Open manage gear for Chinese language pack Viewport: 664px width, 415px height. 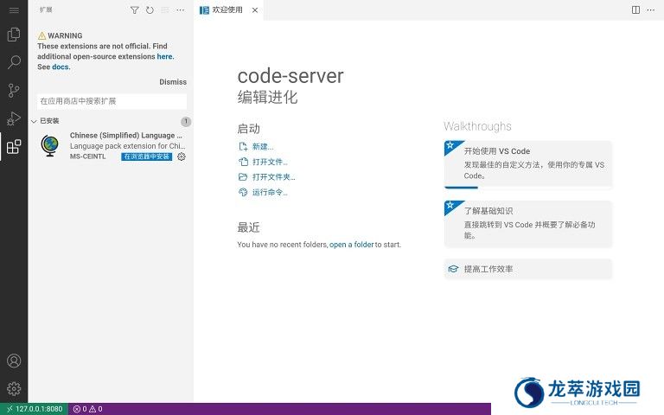coord(182,156)
